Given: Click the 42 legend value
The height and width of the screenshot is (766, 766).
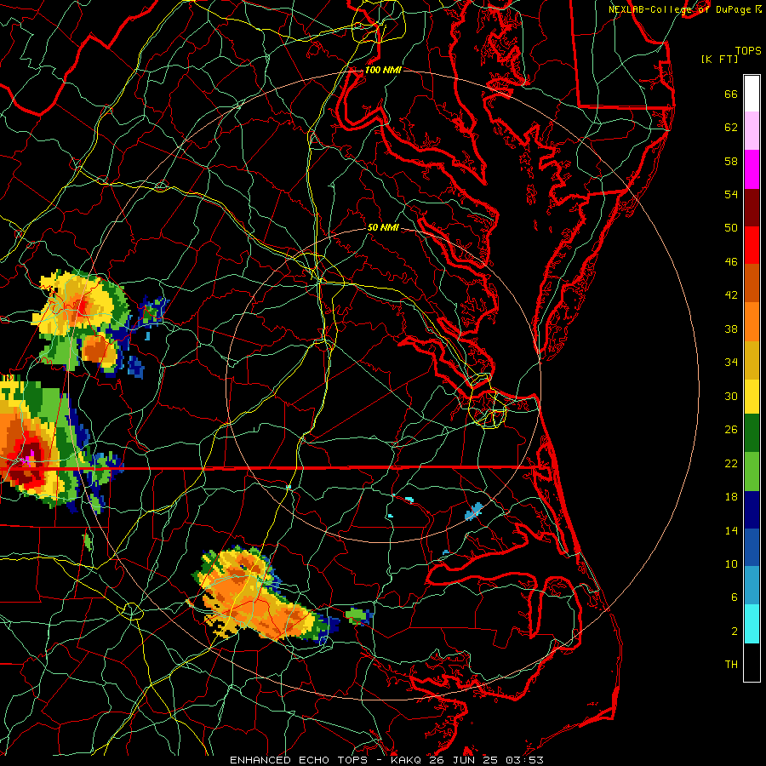Looking at the screenshot, I should [x=731, y=295].
